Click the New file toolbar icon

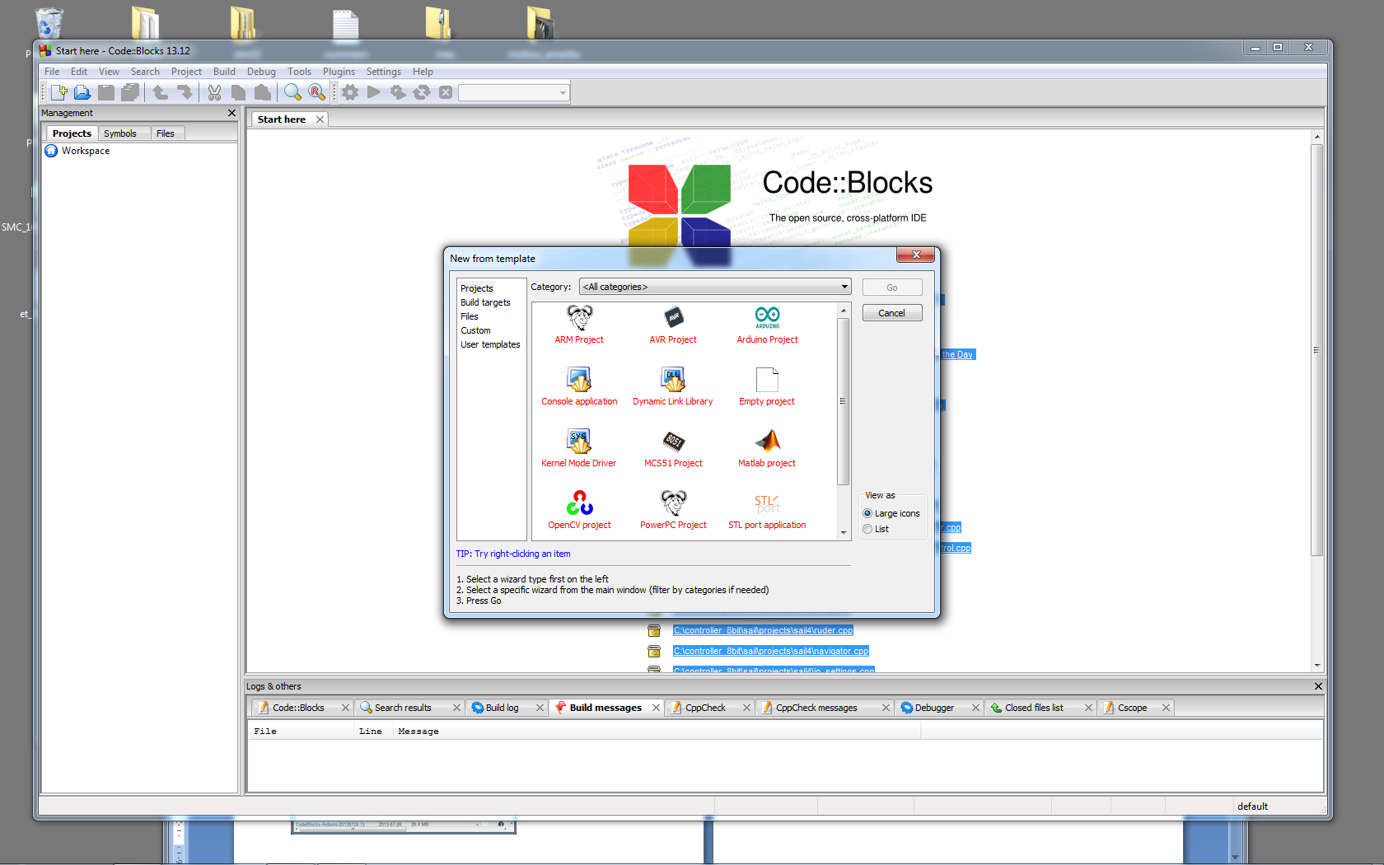[x=59, y=92]
